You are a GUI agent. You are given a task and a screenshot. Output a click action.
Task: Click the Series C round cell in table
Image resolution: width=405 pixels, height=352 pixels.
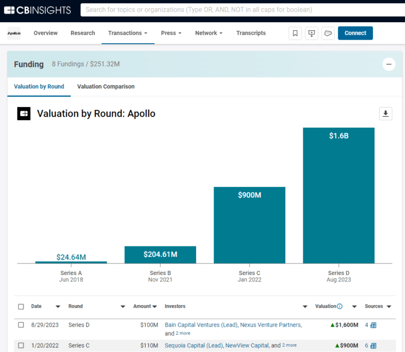79,346
